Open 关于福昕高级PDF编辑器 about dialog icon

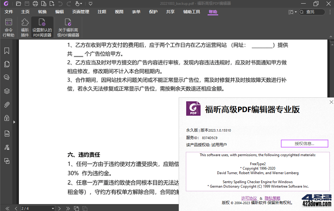pyautogui.click(x=68, y=26)
